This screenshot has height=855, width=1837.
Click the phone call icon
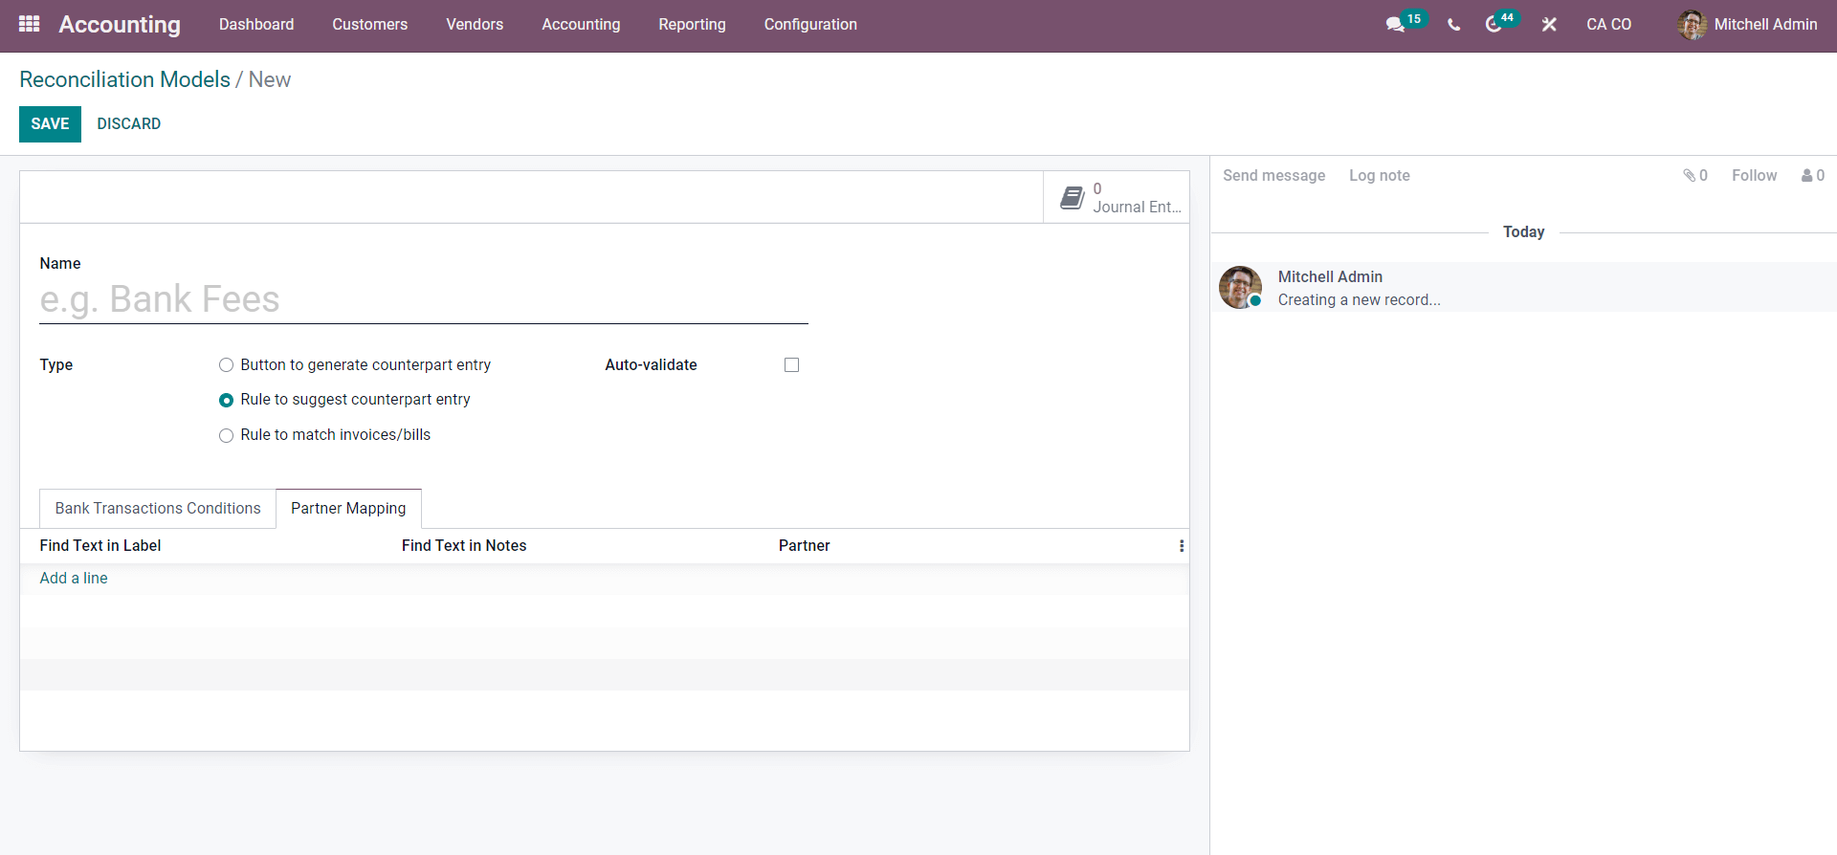pyautogui.click(x=1453, y=25)
